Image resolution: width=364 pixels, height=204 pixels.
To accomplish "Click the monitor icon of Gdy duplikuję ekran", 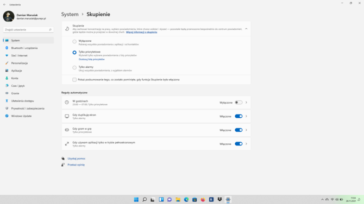I will coord(67,116).
